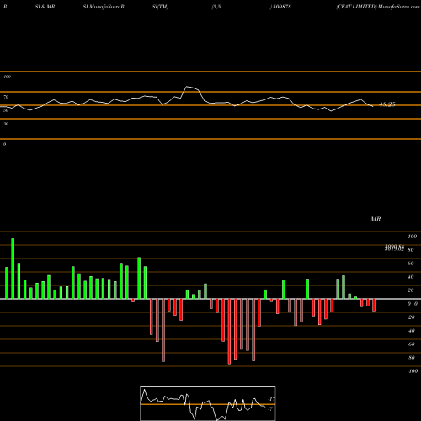Screen dimensions: 421x421
Task: Click the RSI axis label 30
Action: [x=6, y=124]
